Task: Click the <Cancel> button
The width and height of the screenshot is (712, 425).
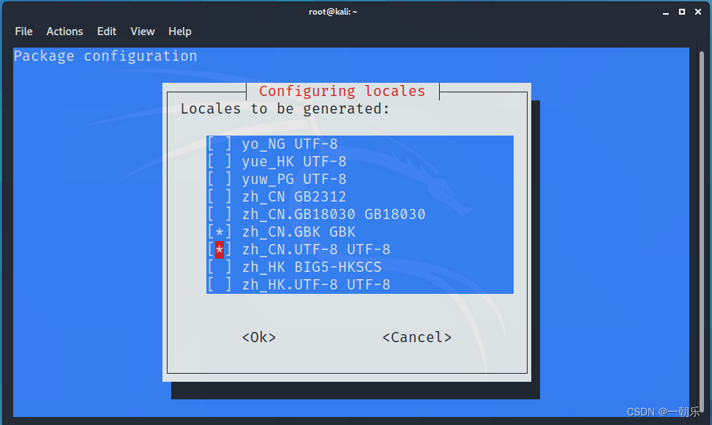Action: tap(417, 337)
